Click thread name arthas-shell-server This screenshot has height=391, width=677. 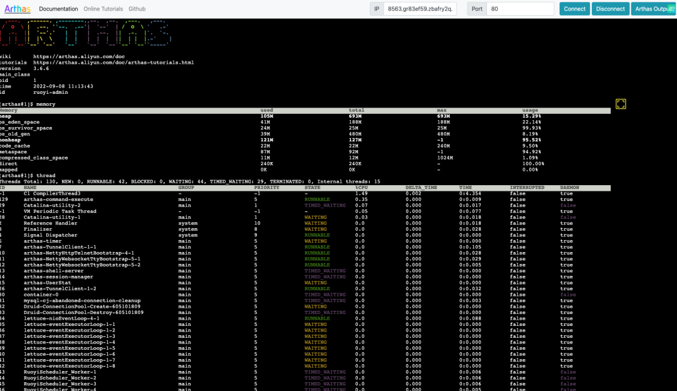[x=53, y=271]
